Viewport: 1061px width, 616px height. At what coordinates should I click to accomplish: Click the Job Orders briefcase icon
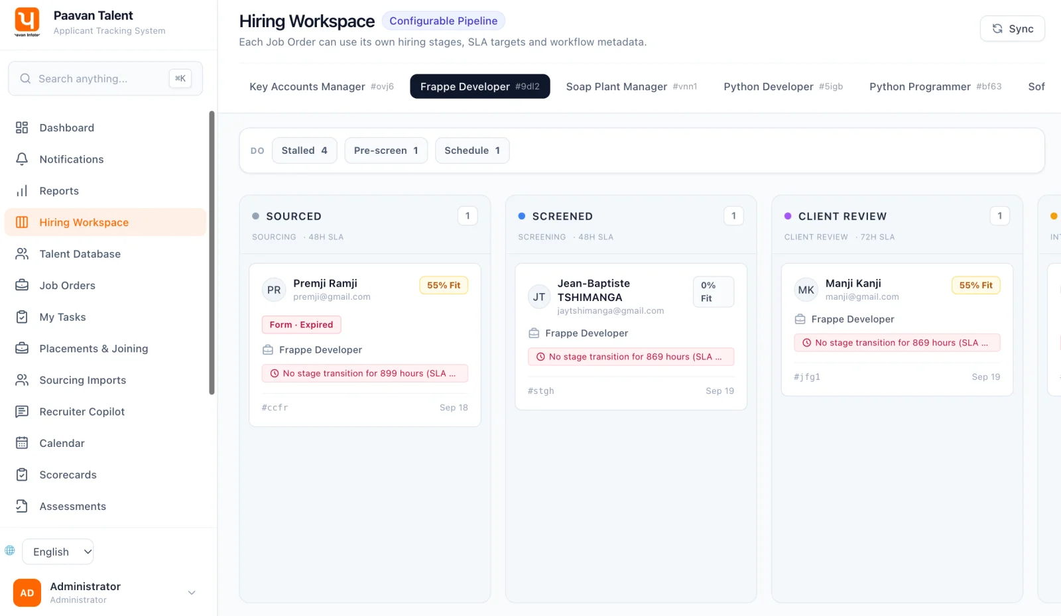click(x=22, y=285)
